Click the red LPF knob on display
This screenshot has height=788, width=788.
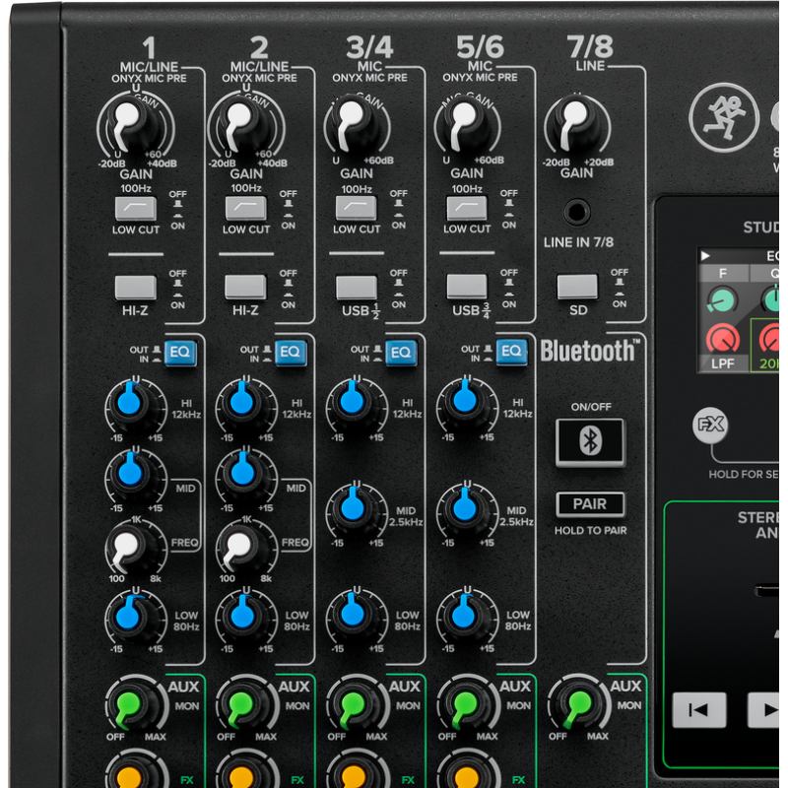722,341
